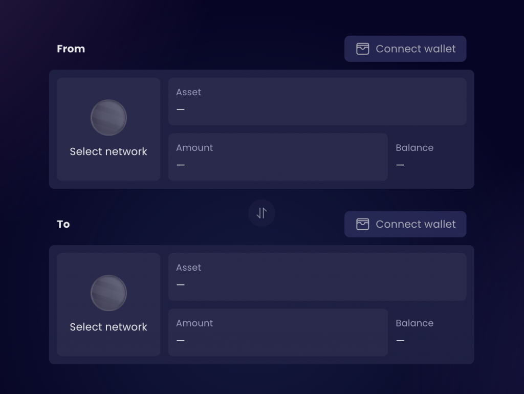
Task: Click the wallet icon on the From Connect wallet button
Action: coord(363,49)
